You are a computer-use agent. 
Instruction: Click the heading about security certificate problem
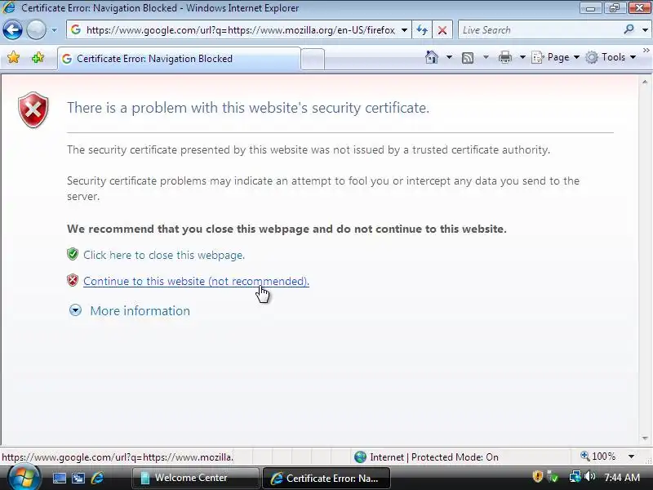pyautogui.click(x=248, y=108)
